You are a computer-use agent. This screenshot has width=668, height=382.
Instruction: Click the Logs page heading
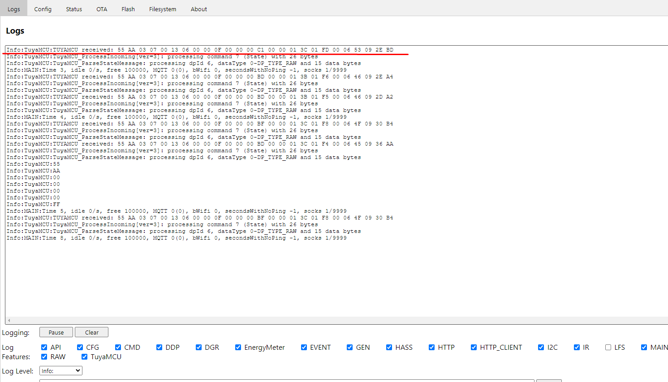[x=15, y=31]
